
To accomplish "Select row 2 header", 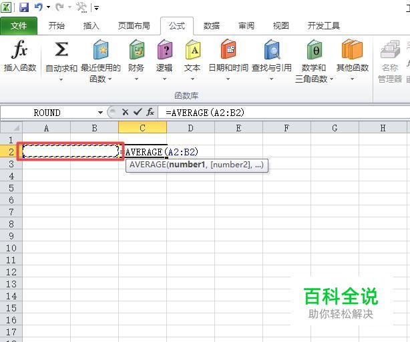I will [x=11, y=151].
